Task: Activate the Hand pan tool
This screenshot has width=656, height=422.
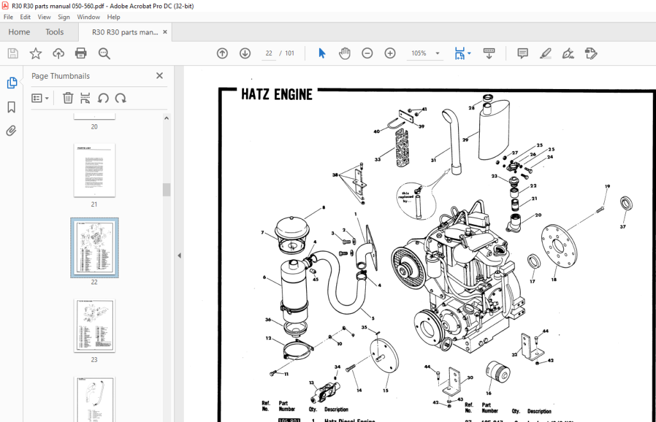Action: click(344, 53)
